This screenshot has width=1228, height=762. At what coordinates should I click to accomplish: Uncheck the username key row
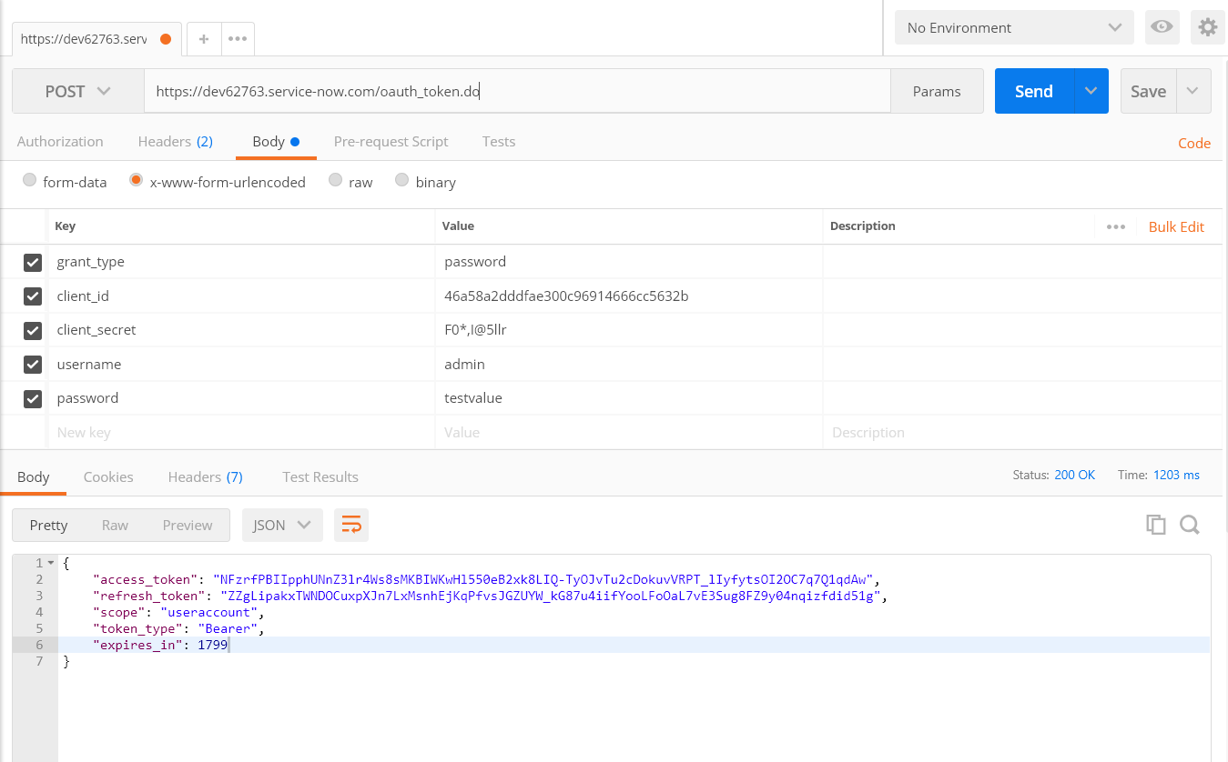click(x=33, y=364)
